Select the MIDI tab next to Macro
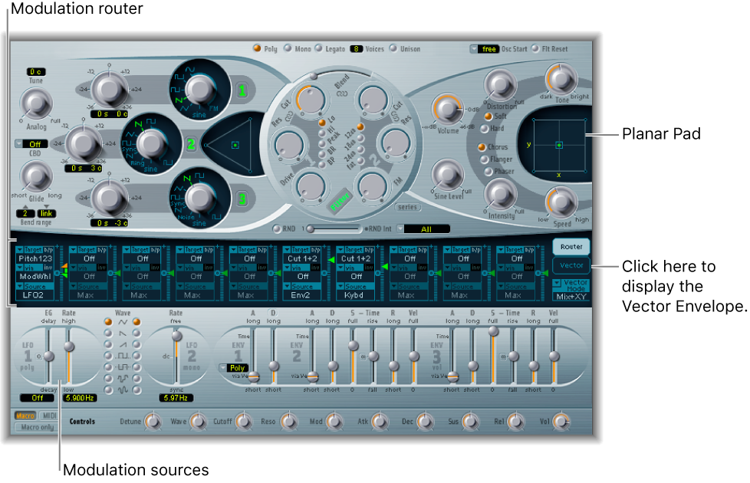750x483 pixels. [51, 414]
